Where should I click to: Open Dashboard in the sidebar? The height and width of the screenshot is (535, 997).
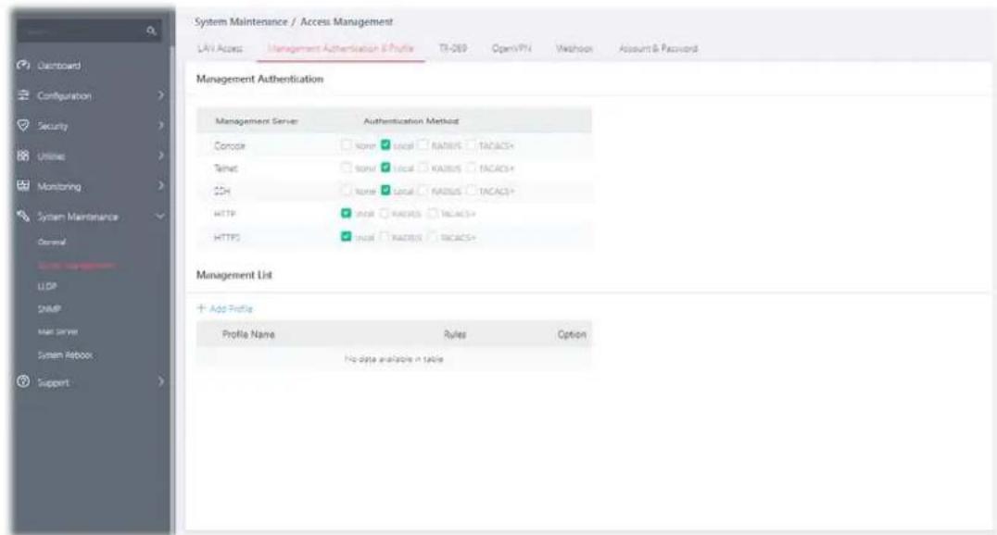pos(58,66)
